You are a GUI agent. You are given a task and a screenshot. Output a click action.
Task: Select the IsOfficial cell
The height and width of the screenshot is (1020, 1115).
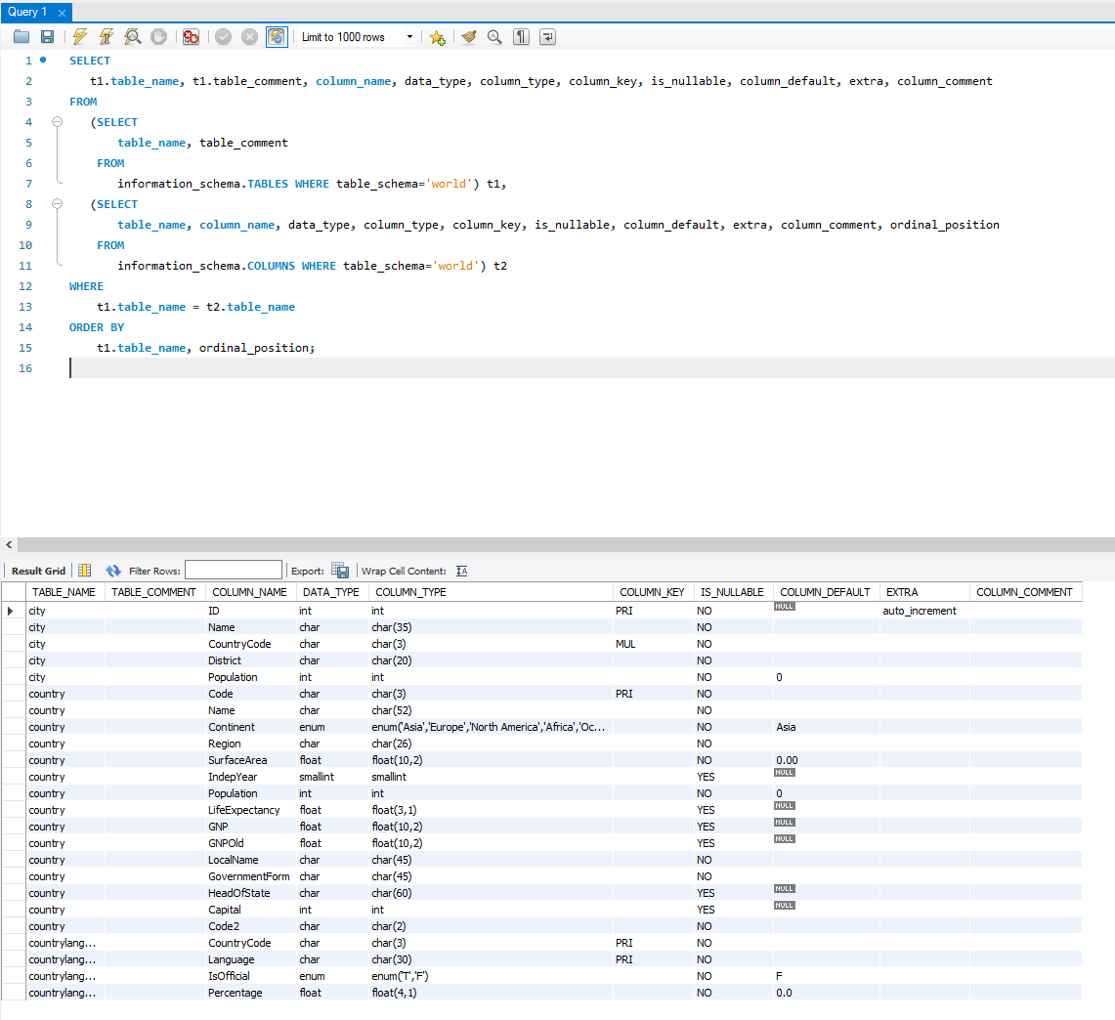(250, 976)
